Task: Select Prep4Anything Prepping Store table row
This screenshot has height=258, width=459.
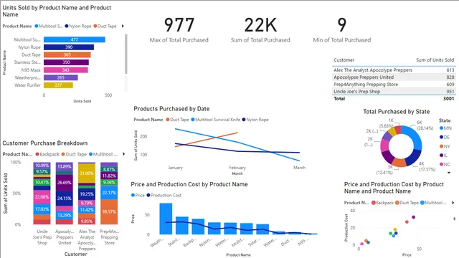Action: tap(394, 85)
